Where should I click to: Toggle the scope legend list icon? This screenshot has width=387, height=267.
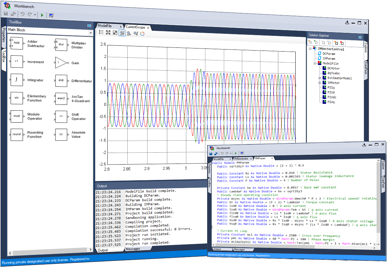(x=101, y=32)
